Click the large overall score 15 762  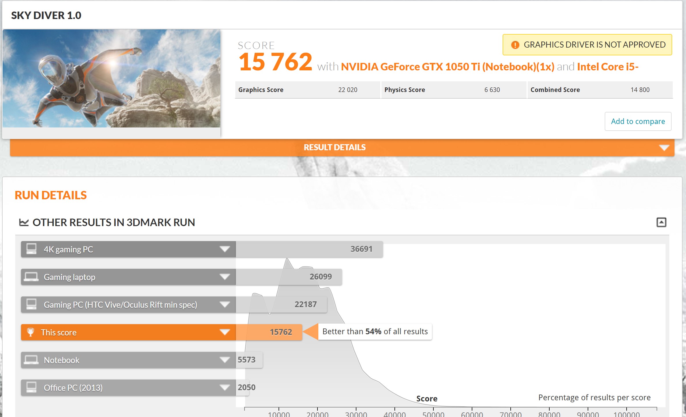275,62
